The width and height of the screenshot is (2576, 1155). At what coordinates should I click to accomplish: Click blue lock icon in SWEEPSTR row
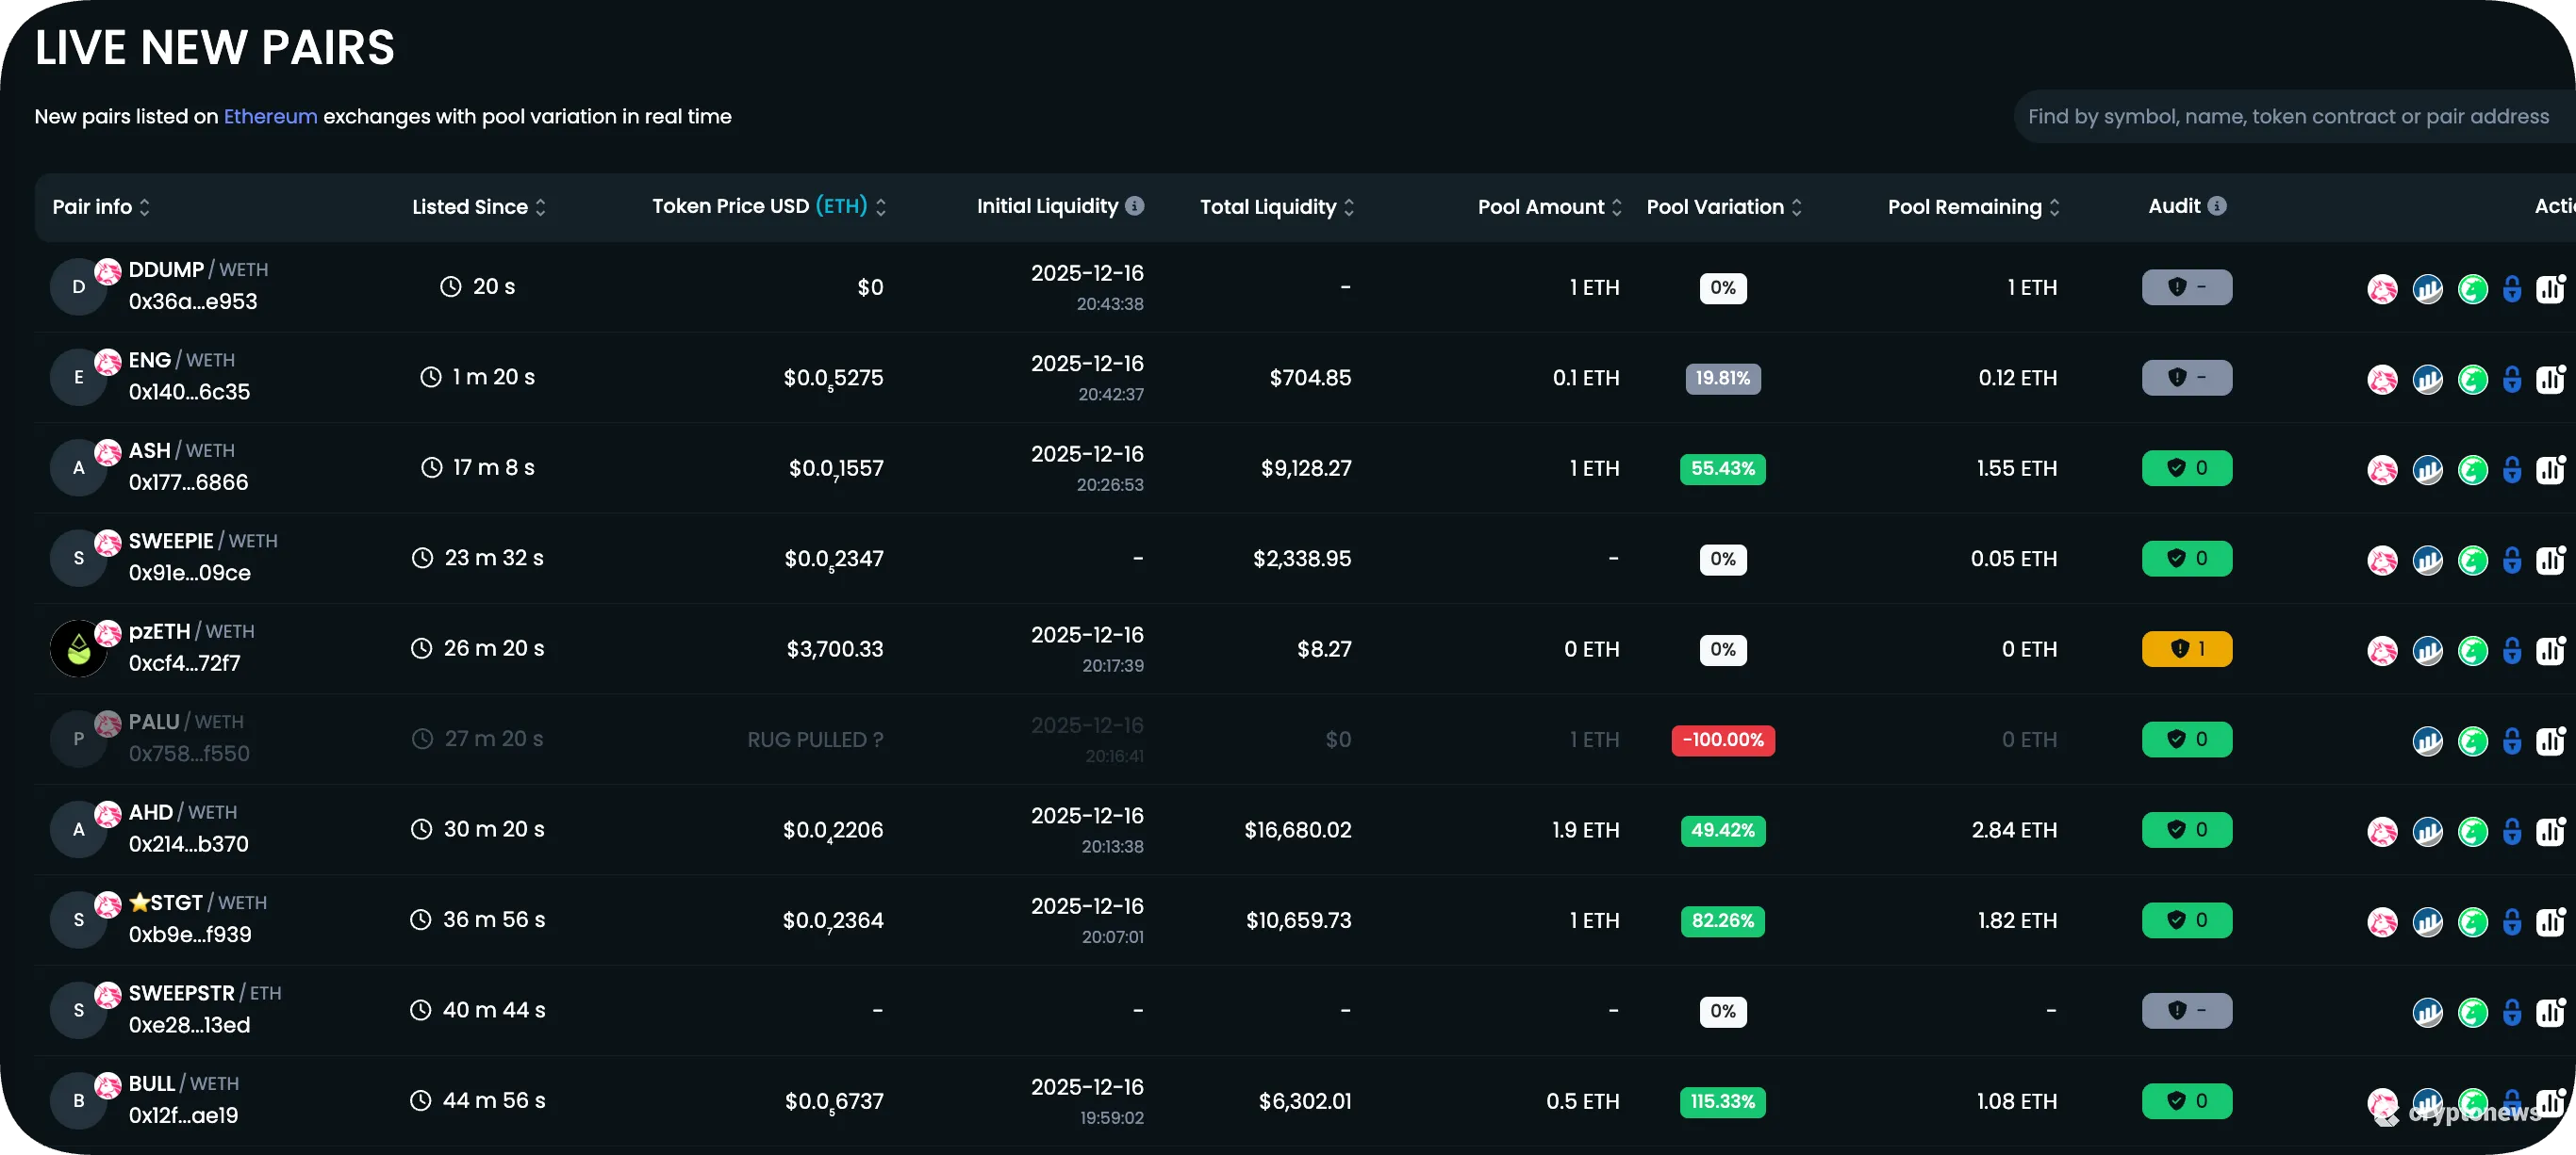pos(2511,1012)
